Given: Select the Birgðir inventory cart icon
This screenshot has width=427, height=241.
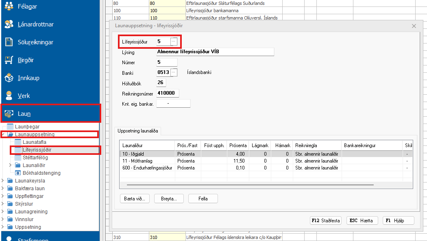Looking at the screenshot, I should (9, 60).
